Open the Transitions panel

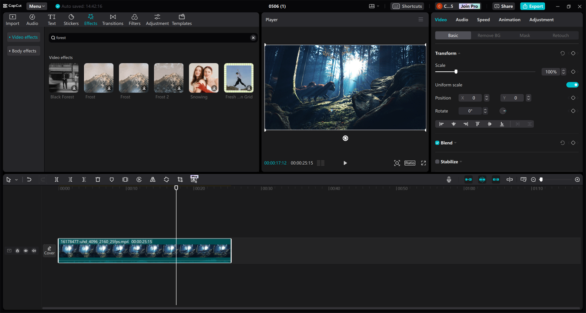click(x=113, y=20)
